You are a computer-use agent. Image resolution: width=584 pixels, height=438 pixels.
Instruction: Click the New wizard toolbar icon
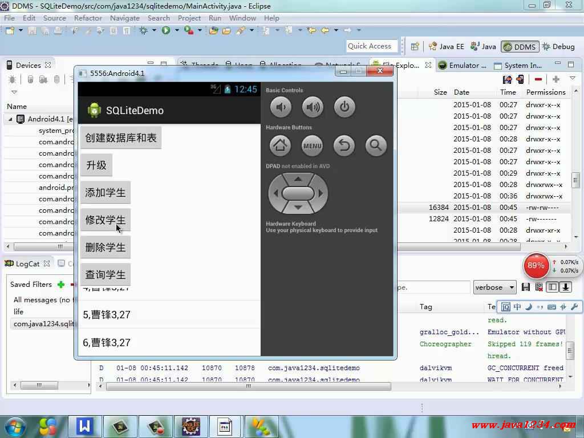[10, 31]
